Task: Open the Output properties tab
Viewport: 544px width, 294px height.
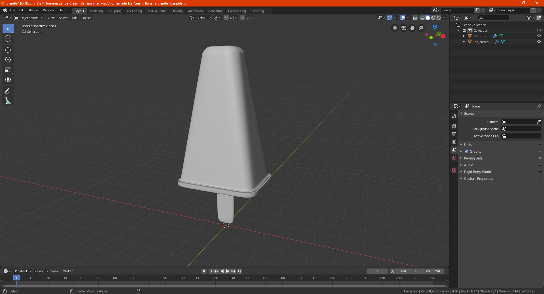Action: pos(454,134)
